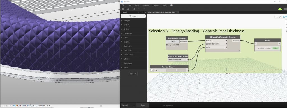Close the Intermediate dynamo program tab
The width and height of the screenshot is (287, 108).
pos(178,12)
